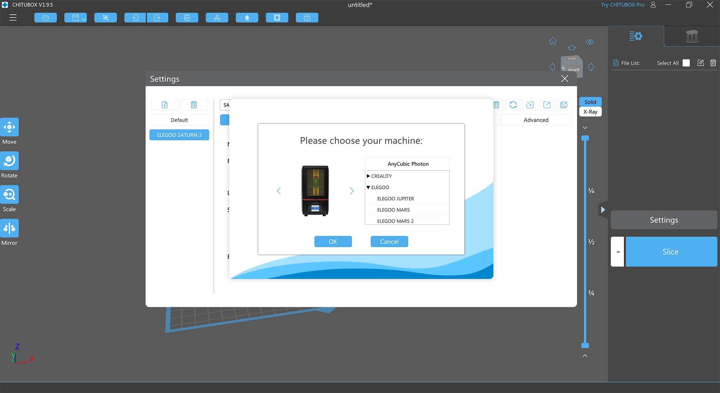
Task: Cancel the machine selection dialog
Action: [389, 241]
